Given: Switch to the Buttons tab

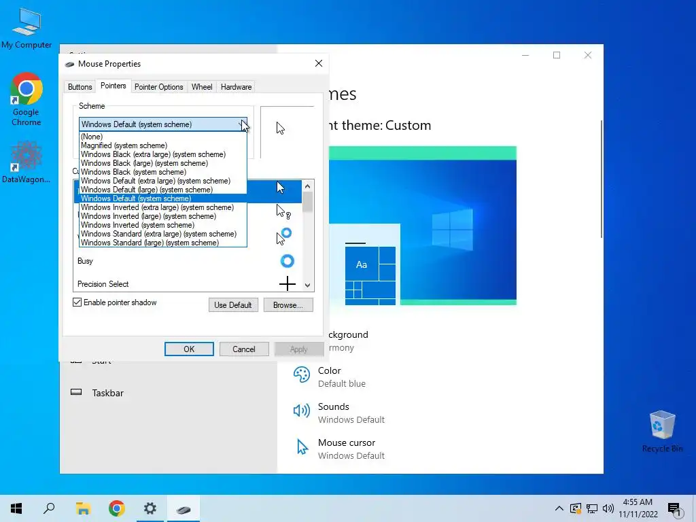Looking at the screenshot, I should click(x=80, y=87).
